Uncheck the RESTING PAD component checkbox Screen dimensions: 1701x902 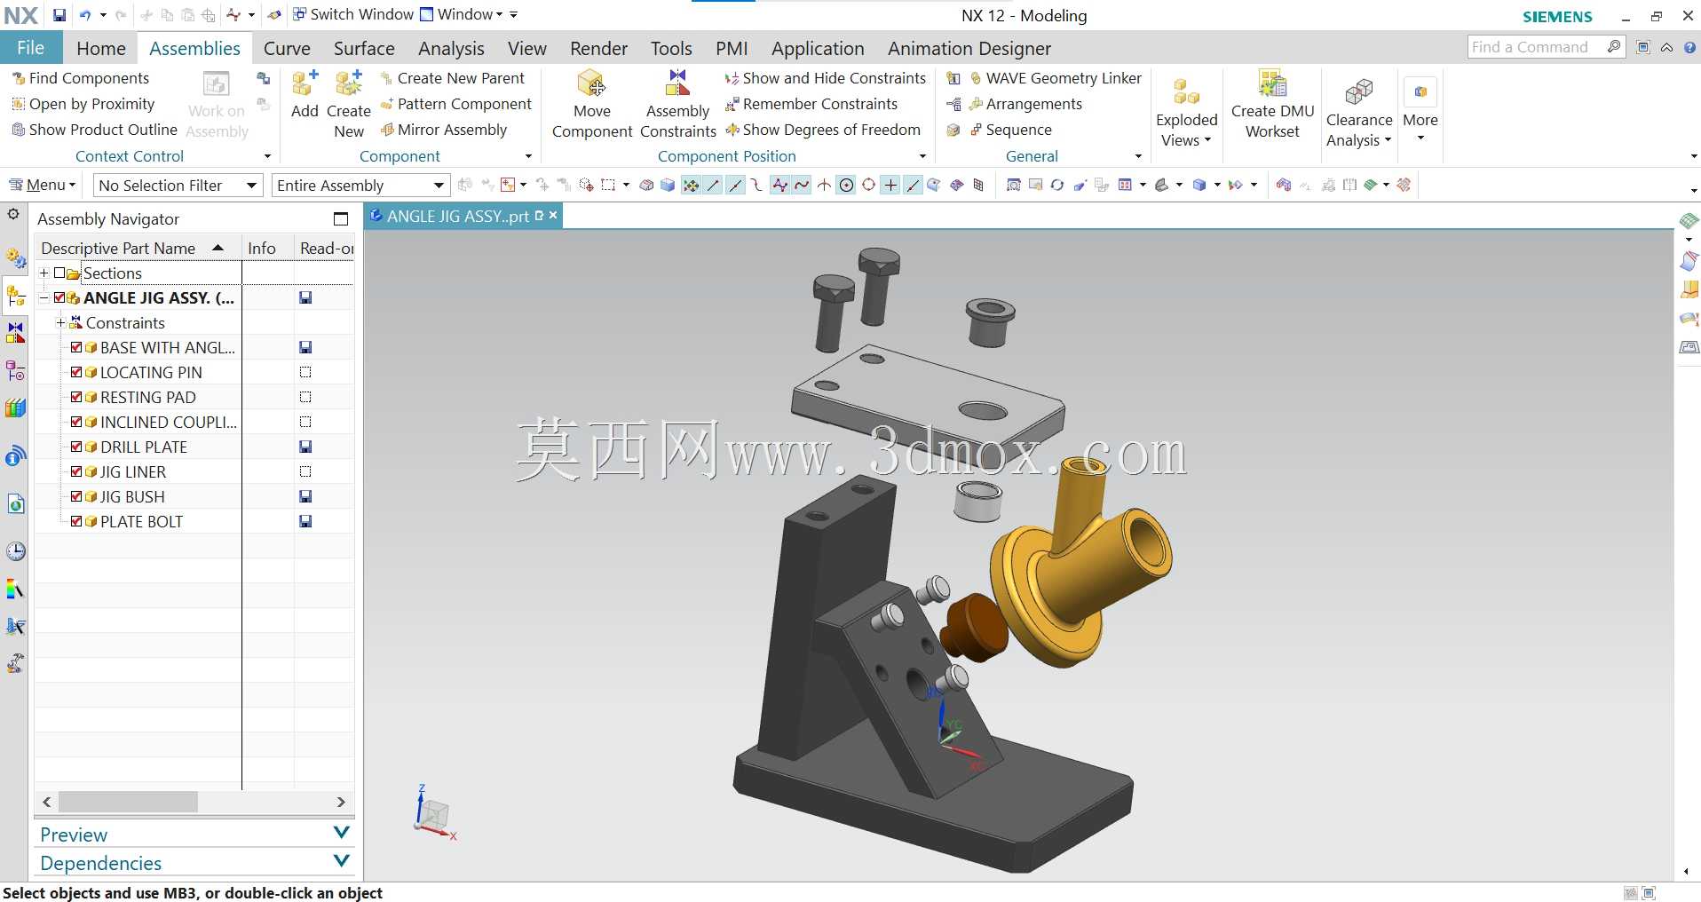76,397
